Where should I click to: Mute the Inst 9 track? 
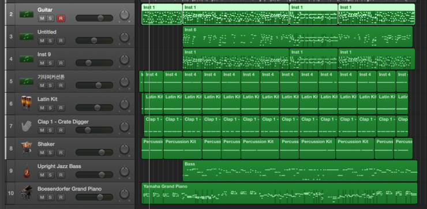pos(42,63)
